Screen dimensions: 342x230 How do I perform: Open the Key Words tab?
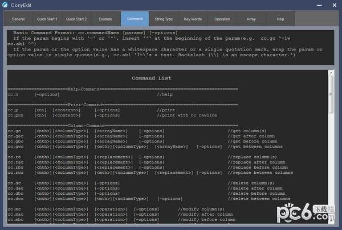pyautogui.click(x=193, y=19)
